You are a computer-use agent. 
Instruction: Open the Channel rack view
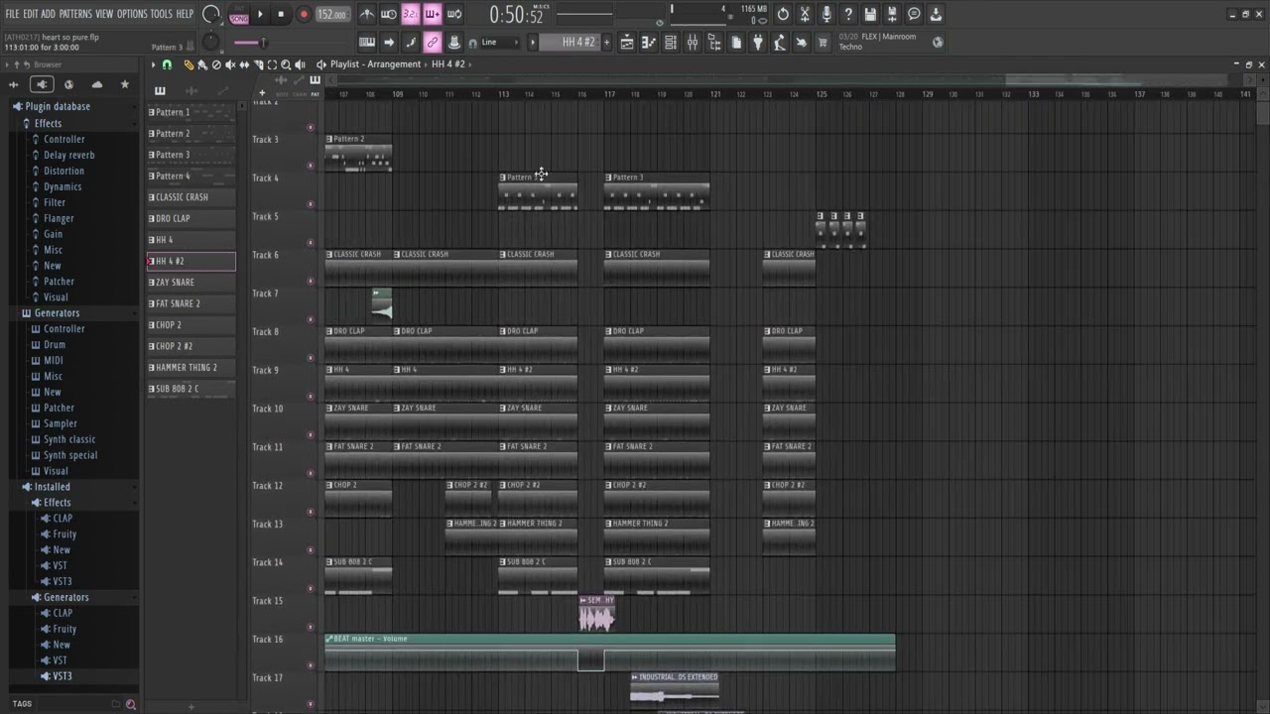(672, 42)
